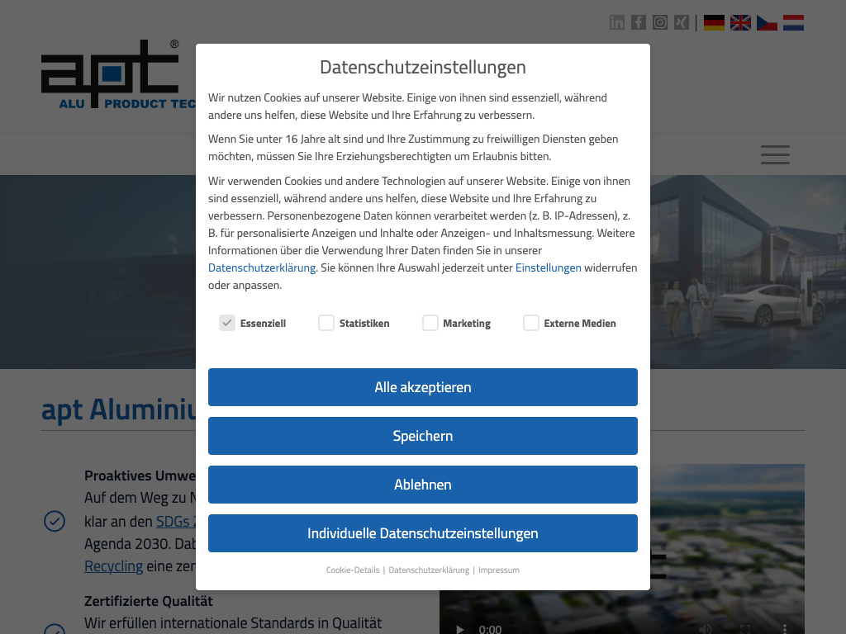The height and width of the screenshot is (634, 846).
Task: Open Individuelle Datenschutzeinstellungen
Action: 423,533
